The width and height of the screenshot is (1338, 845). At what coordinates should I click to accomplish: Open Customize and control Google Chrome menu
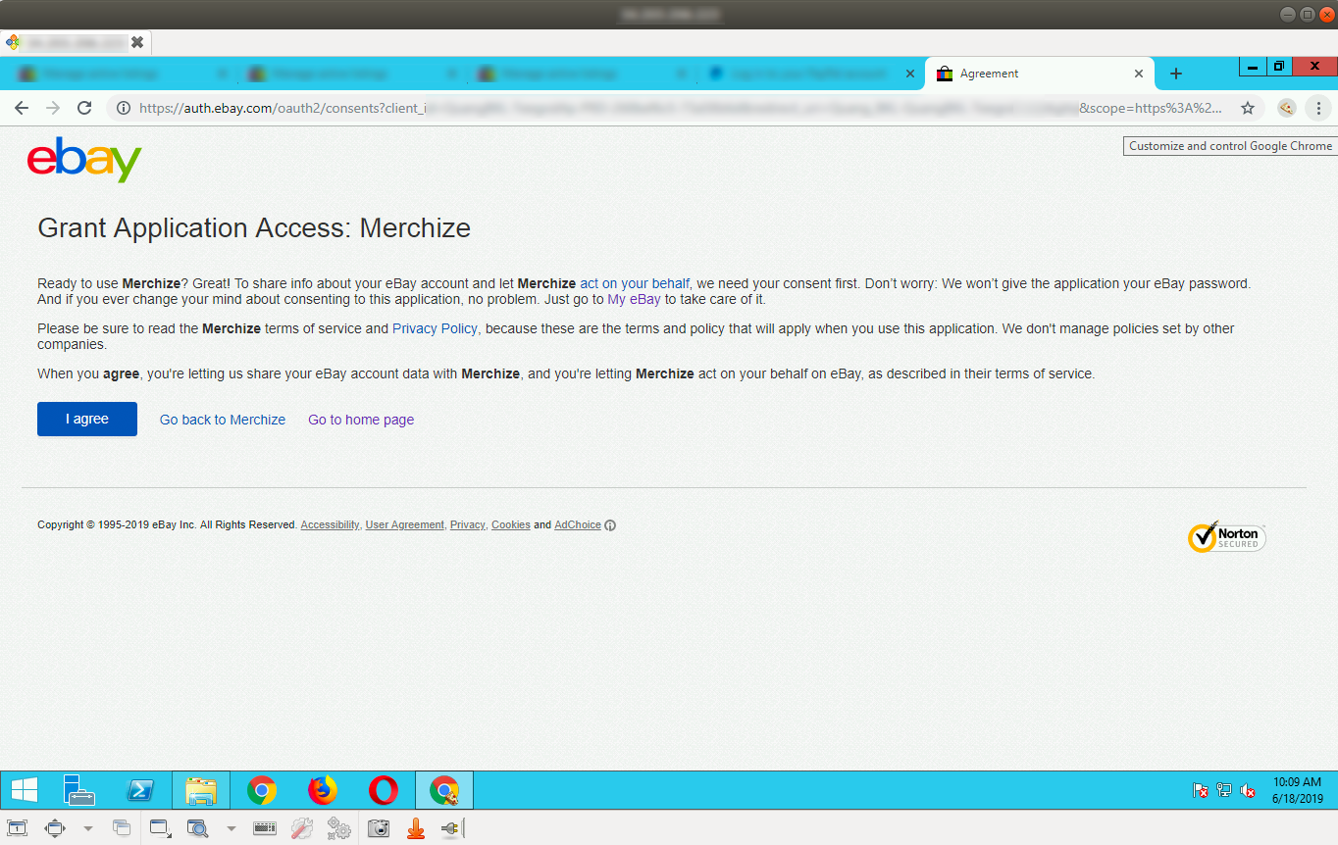click(x=1319, y=108)
